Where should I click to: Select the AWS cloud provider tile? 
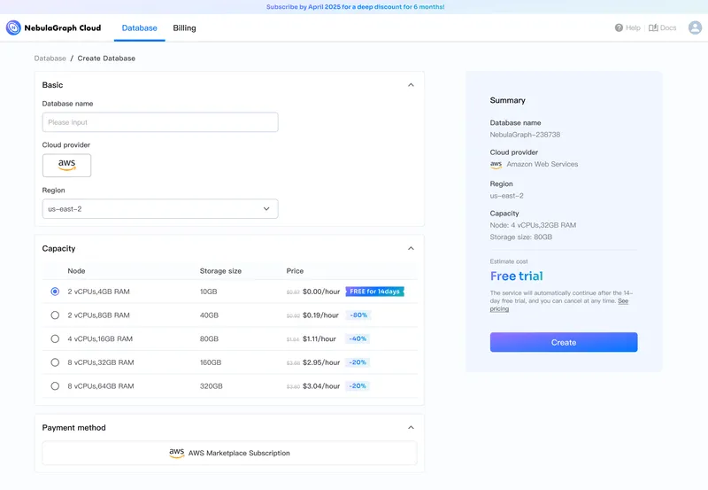click(66, 165)
